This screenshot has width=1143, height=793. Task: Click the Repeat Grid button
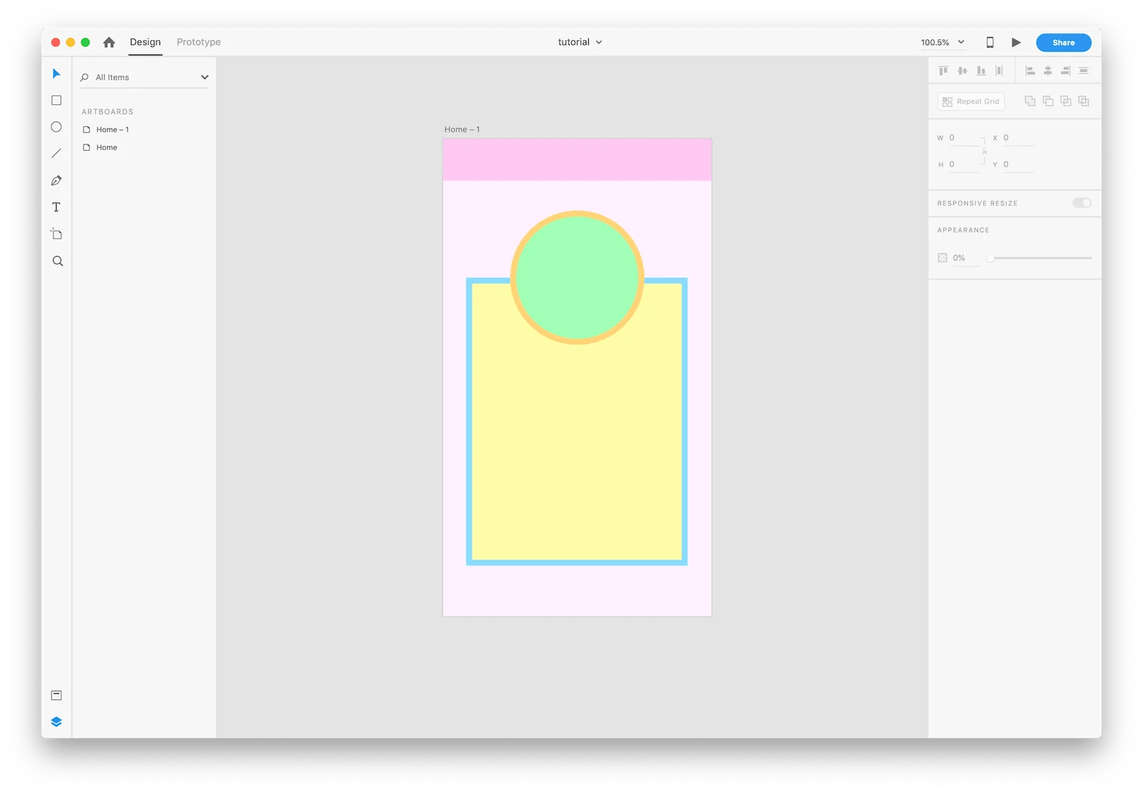[971, 101]
